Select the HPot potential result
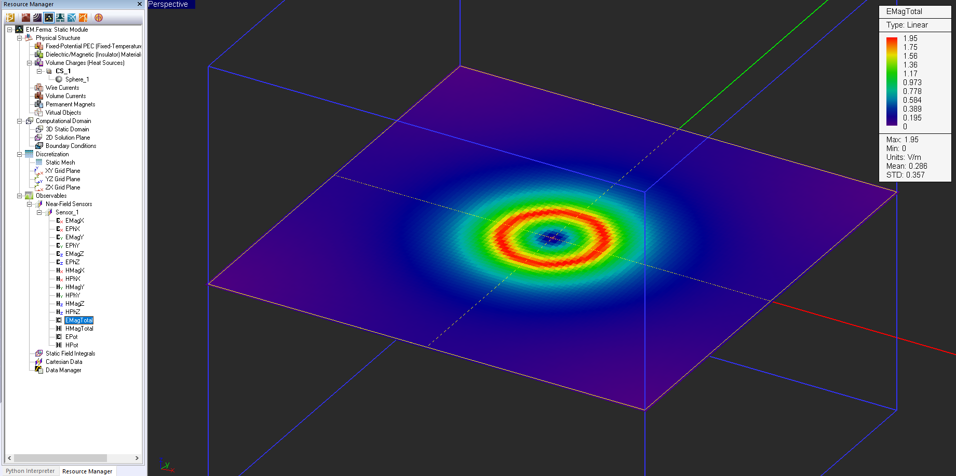 (72, 345)
